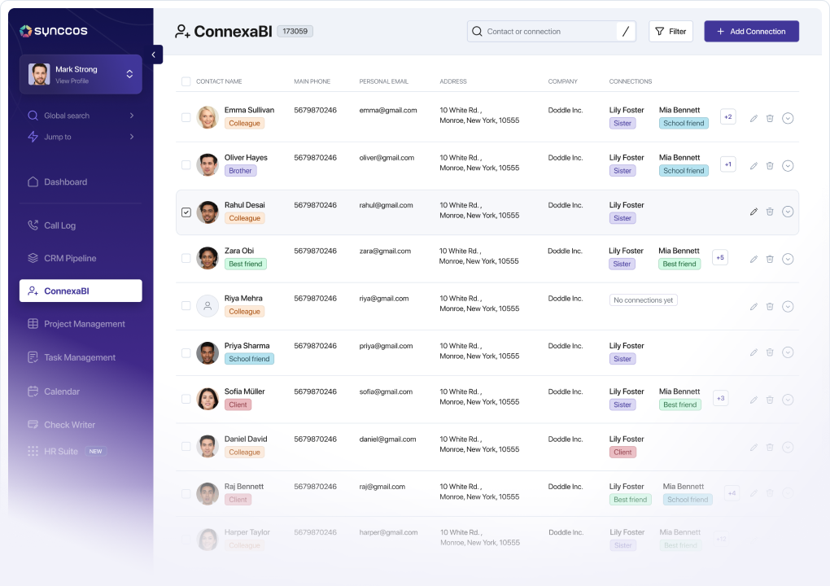Image resolution: width=830 pixels, height=586 pixels.
Task: Open the Filter button
Action: [x=671, y=32]
